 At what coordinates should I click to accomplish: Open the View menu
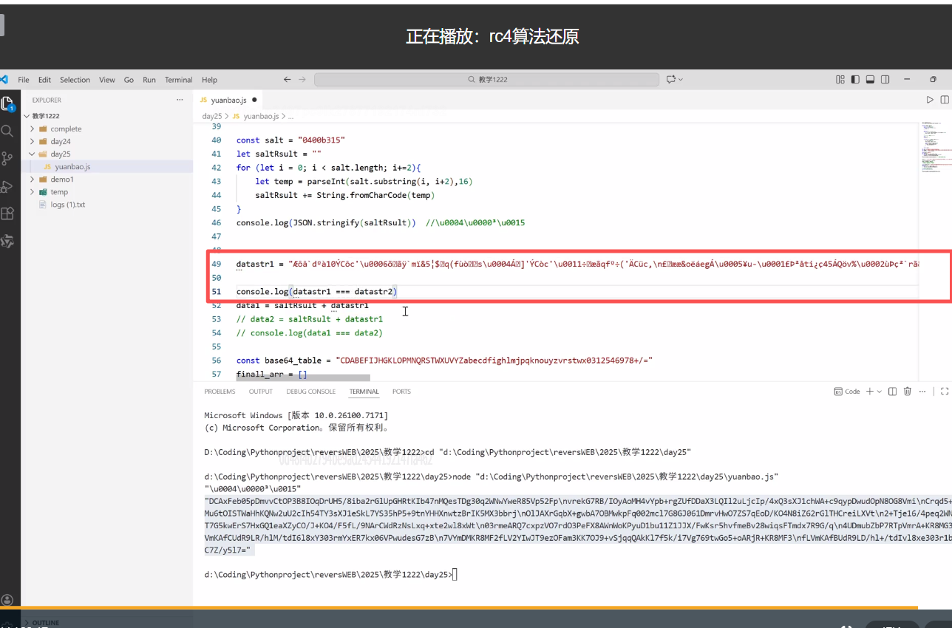tap(107, 80)
